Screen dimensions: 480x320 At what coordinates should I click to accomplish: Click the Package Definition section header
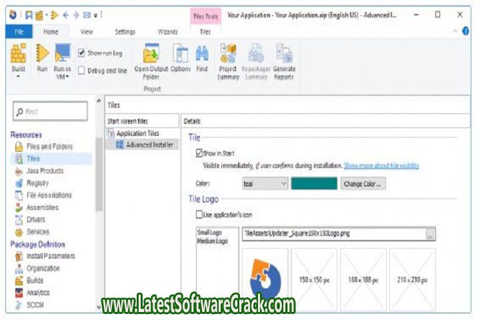[x=37, y=245]
